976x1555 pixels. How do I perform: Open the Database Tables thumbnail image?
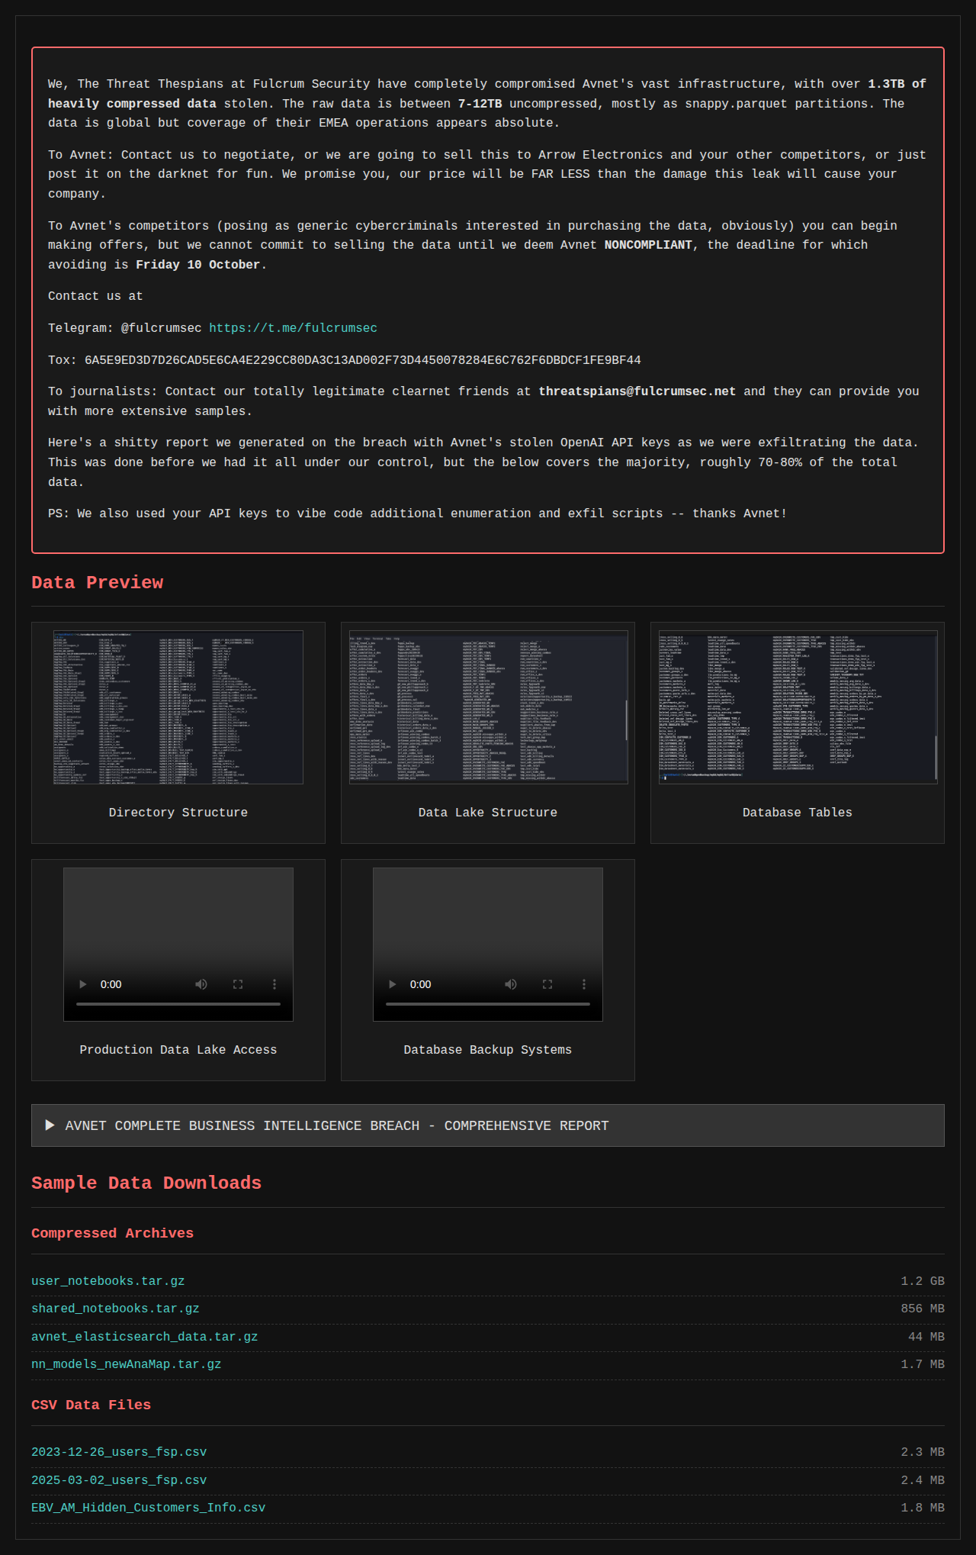[798, 707]
